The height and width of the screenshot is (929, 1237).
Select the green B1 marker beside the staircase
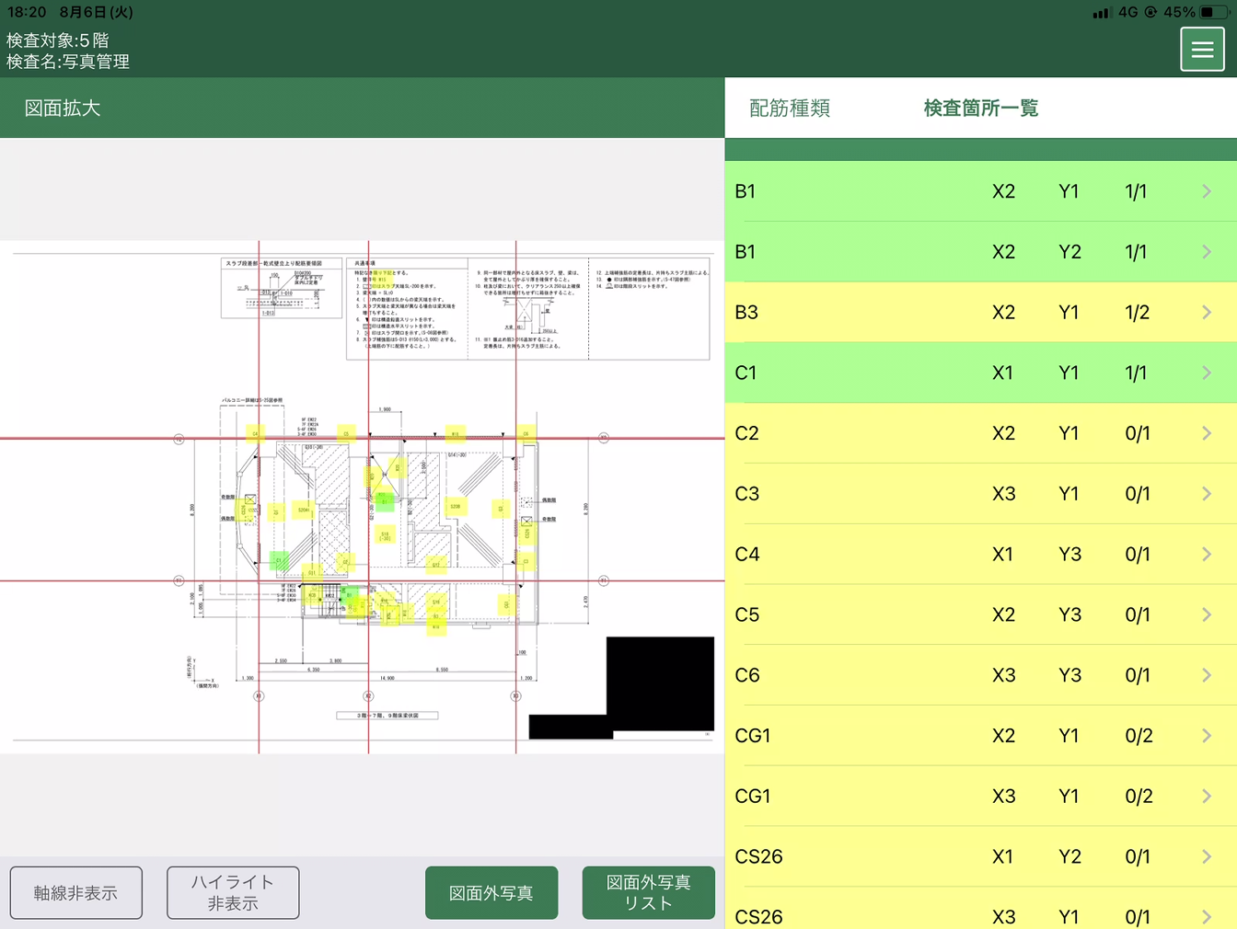350,594
